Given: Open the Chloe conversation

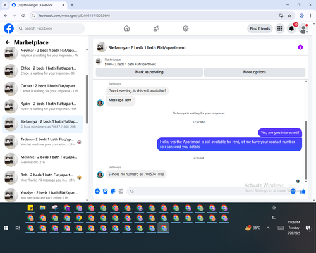Looking at the screenshot, I should tap(42, 71).
